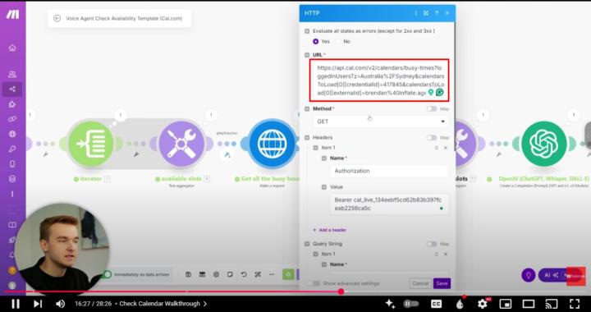This screenshot has height=312, width=591.
Task: Select the Iterator module
Action: (x=91, y=144)
